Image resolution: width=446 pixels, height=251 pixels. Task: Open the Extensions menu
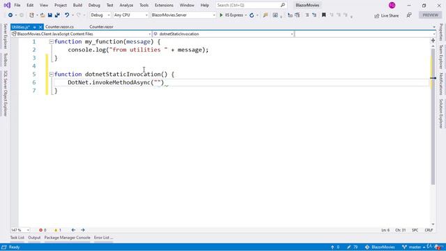tap(164, 5)
